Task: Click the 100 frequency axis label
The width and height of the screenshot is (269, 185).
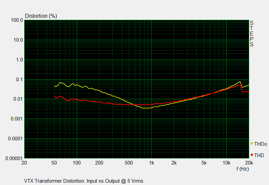Action: click(x=77, y=163)
